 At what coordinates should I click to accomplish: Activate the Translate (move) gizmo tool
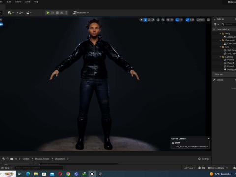tap(145, 20)
